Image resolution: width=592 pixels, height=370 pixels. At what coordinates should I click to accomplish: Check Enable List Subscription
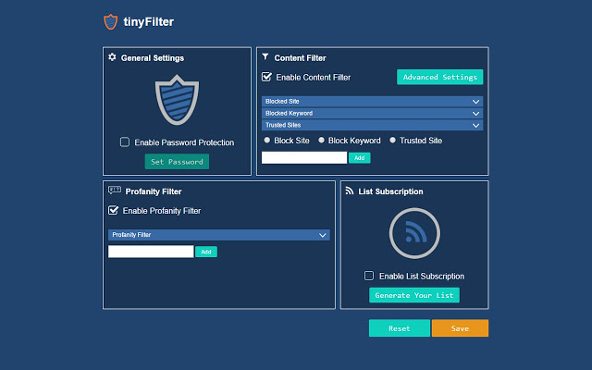click(369, 276)
